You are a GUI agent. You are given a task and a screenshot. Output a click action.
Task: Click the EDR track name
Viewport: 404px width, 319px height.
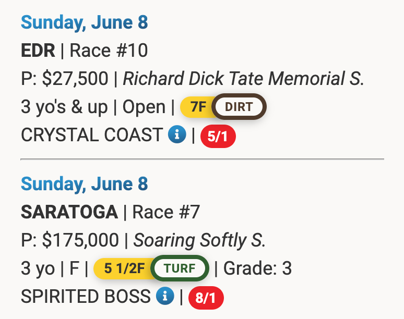pos(38,51)
